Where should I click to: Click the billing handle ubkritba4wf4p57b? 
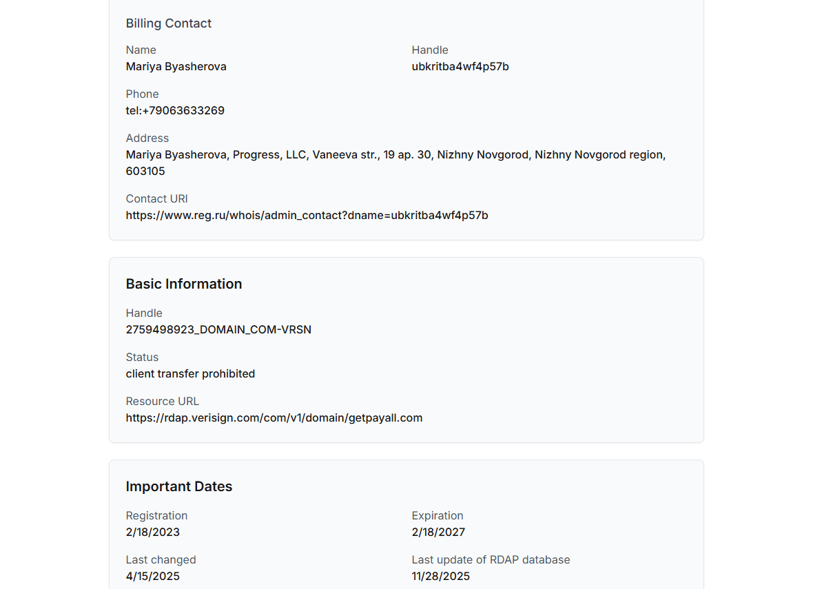460,67
